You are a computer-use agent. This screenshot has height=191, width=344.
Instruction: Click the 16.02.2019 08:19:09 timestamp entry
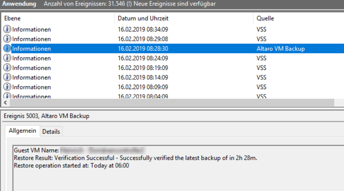(143, 68)
